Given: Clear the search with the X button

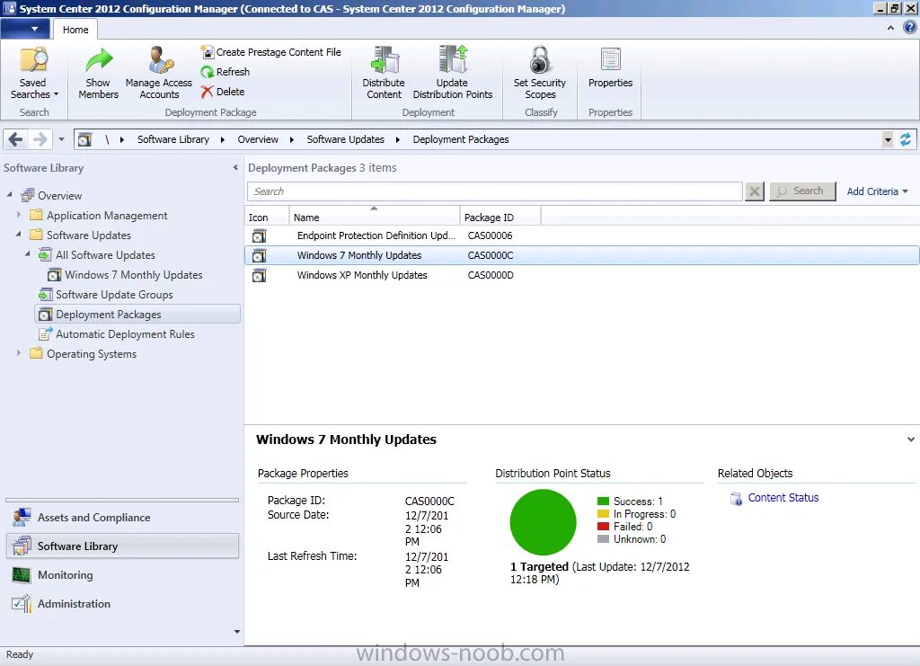Looking at the screenshot, I should (755, 191).
